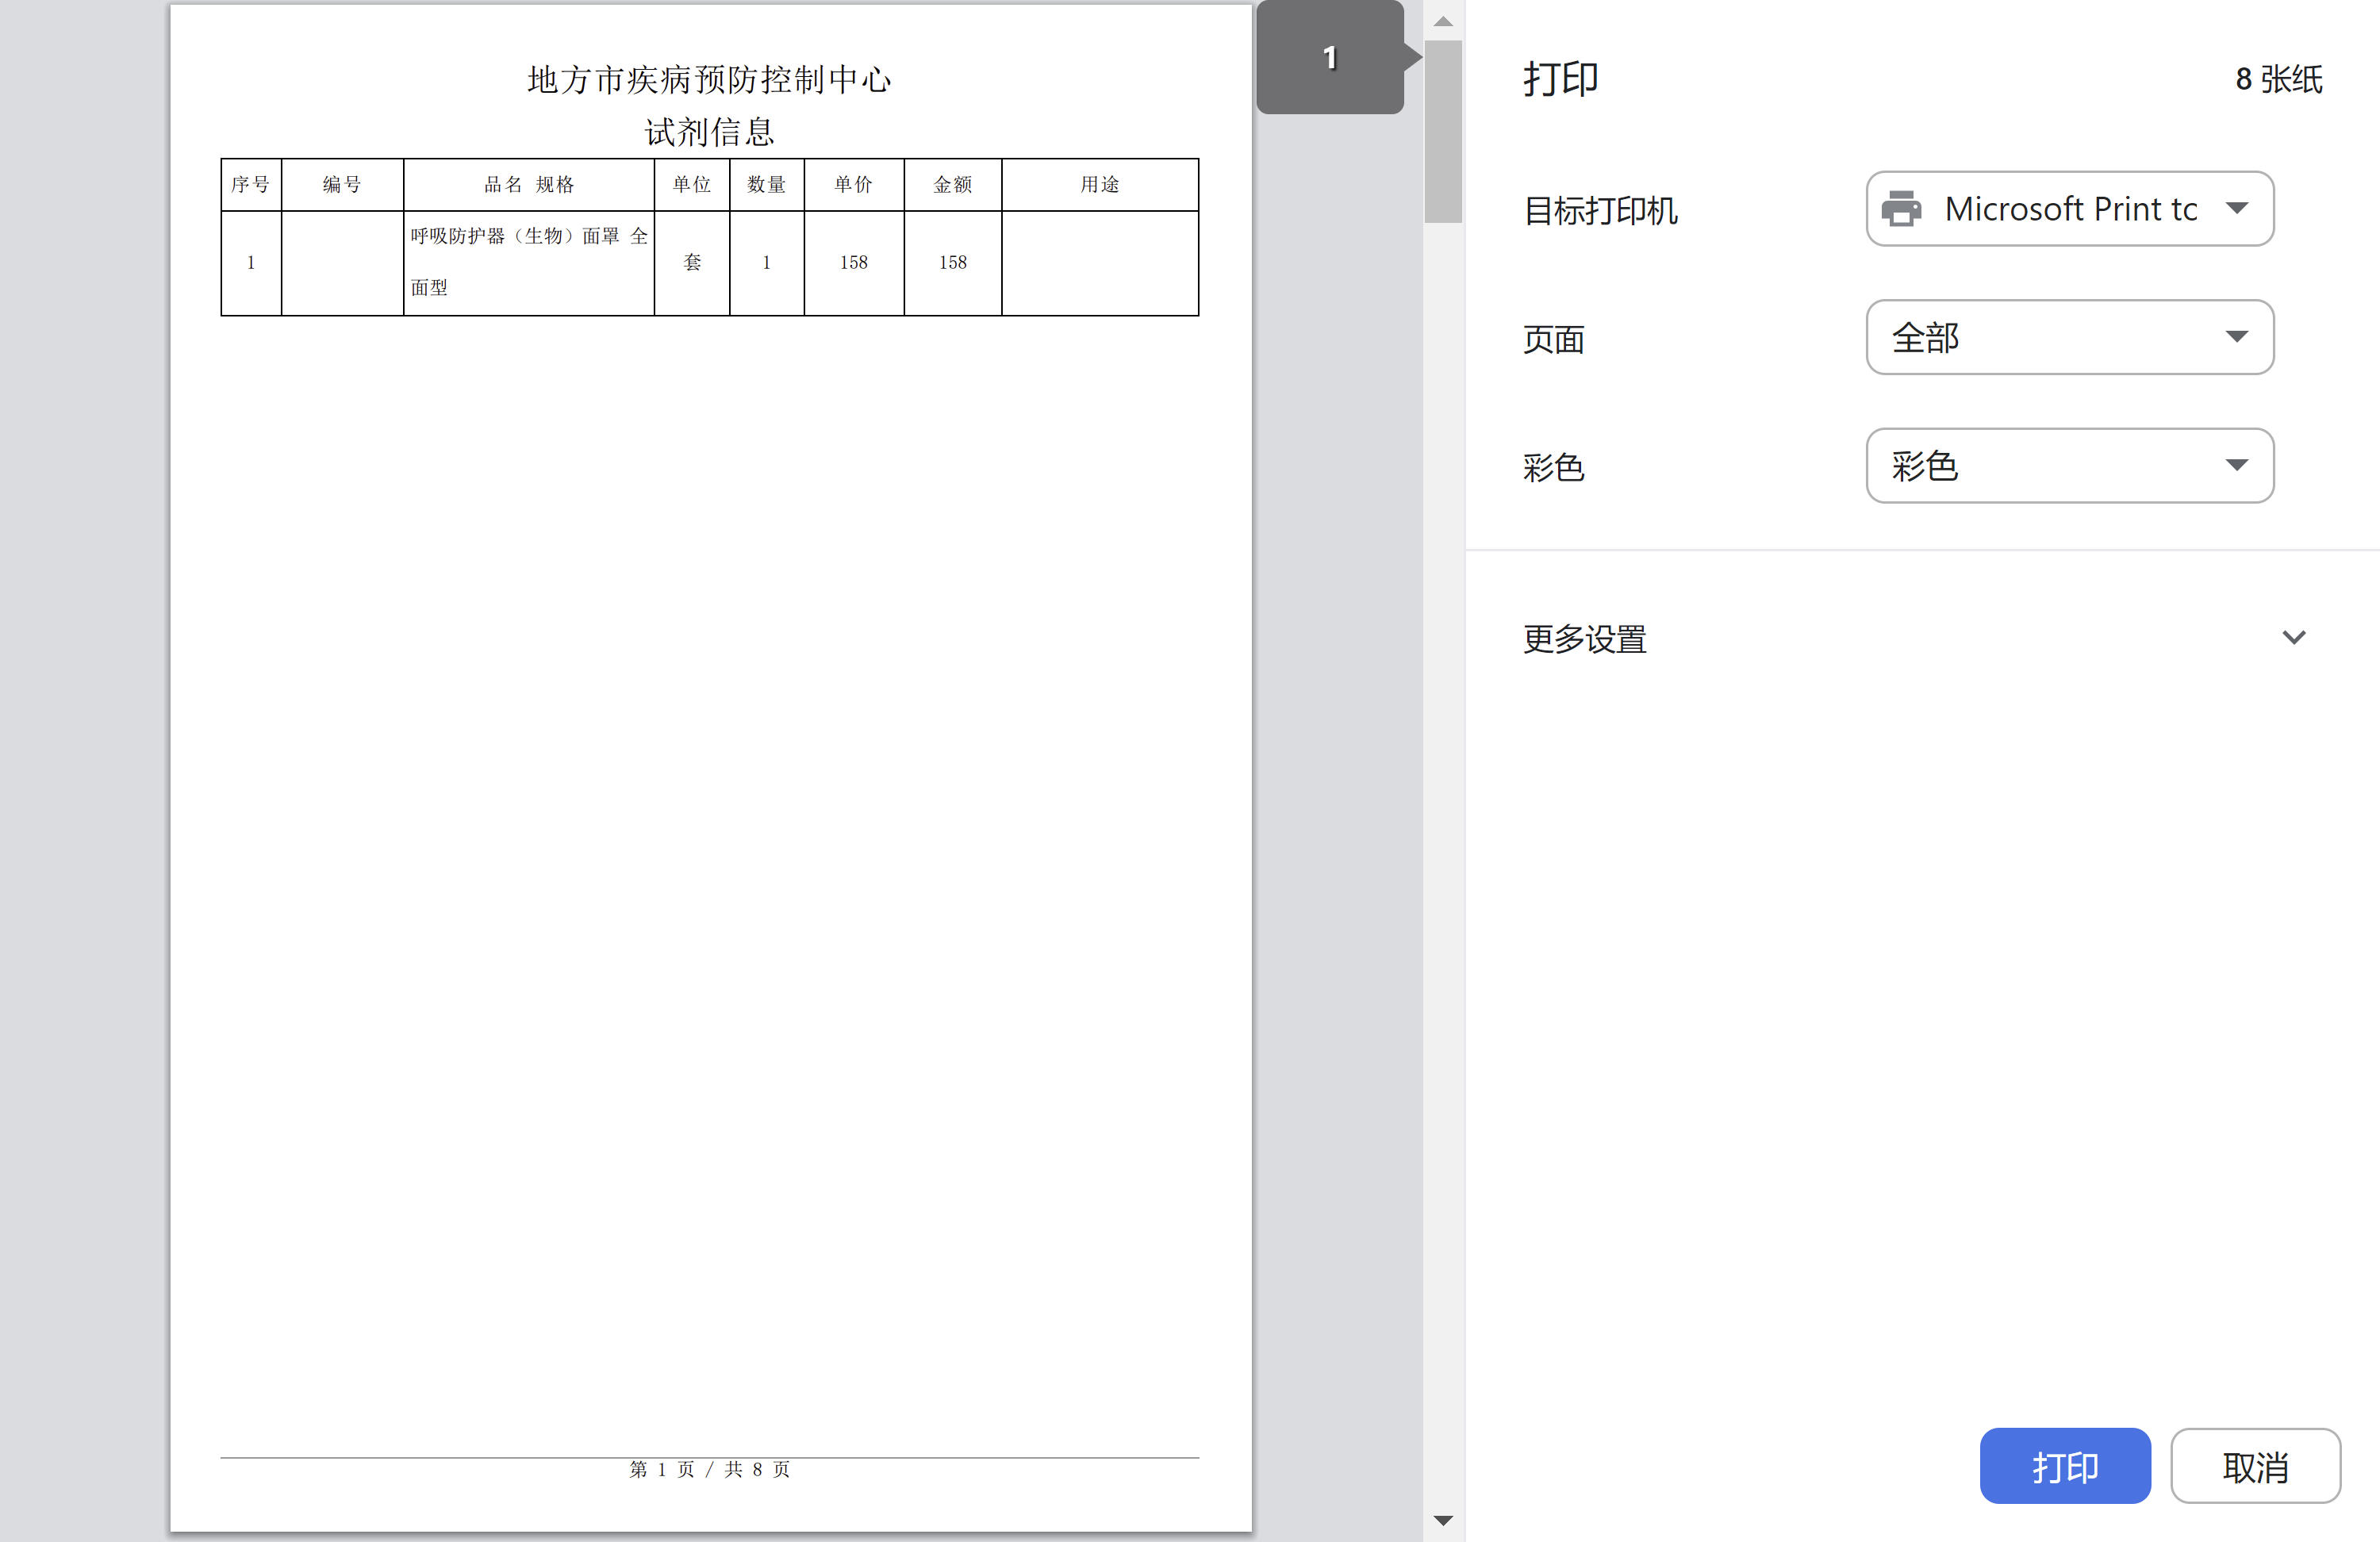Open the 彩色 color mode dropdown

pyautogui.click(x=2070, y=465)
